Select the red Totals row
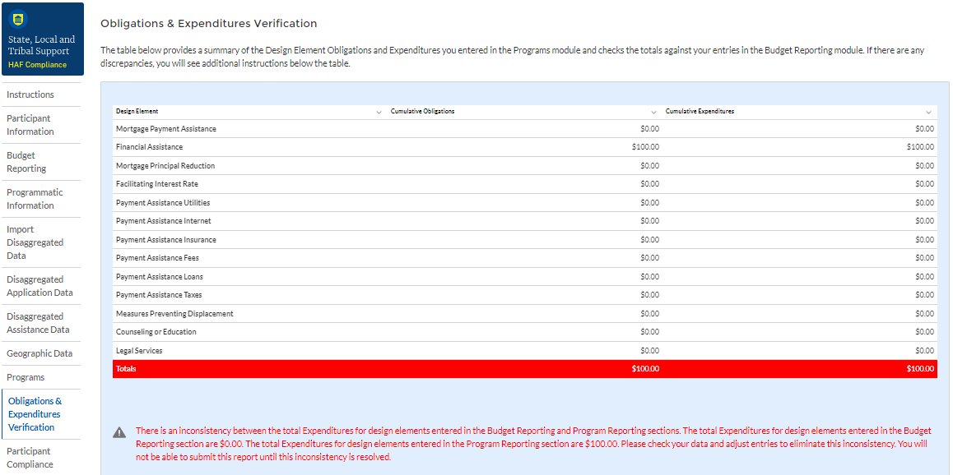Image resolution: width=953 pixels, height=475 pixels. coord(524,369)
